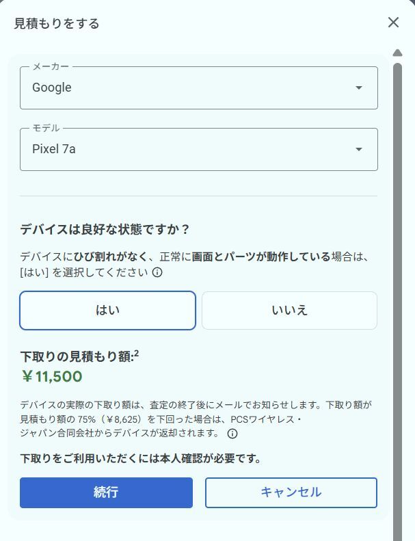415x541 pixels.
Task: Click the デバイスは良好な状態ですか？ heading
Action: (x=105, y=229)
